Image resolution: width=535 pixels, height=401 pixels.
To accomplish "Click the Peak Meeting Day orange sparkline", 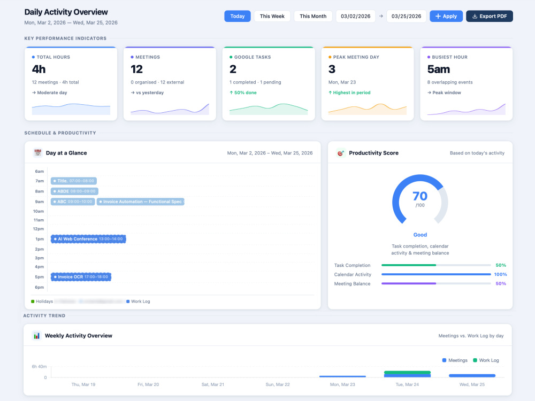I will (x=368, y=109).
